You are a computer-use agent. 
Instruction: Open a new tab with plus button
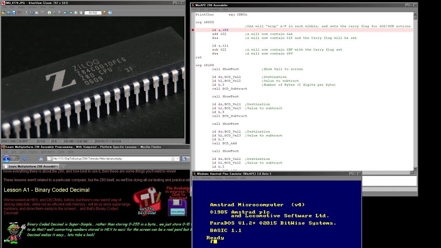[x=63, y=166]
